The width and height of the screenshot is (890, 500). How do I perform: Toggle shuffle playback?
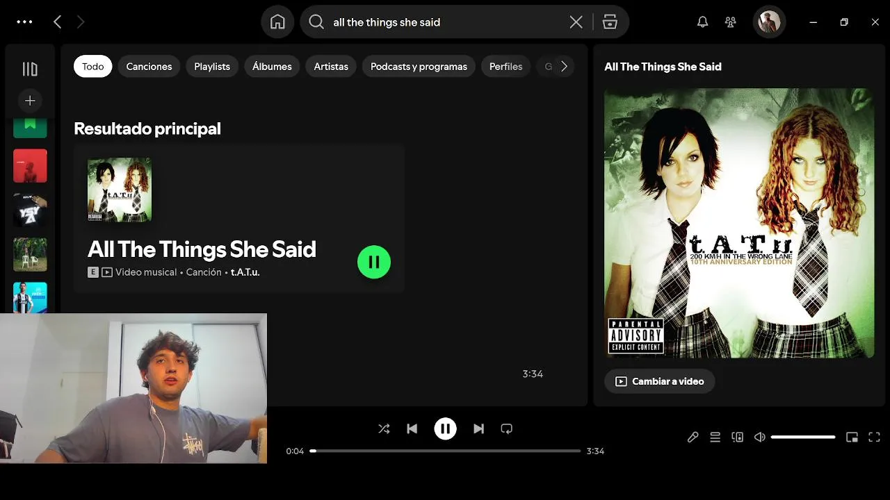pyautogui.click(x=384, y=429)
